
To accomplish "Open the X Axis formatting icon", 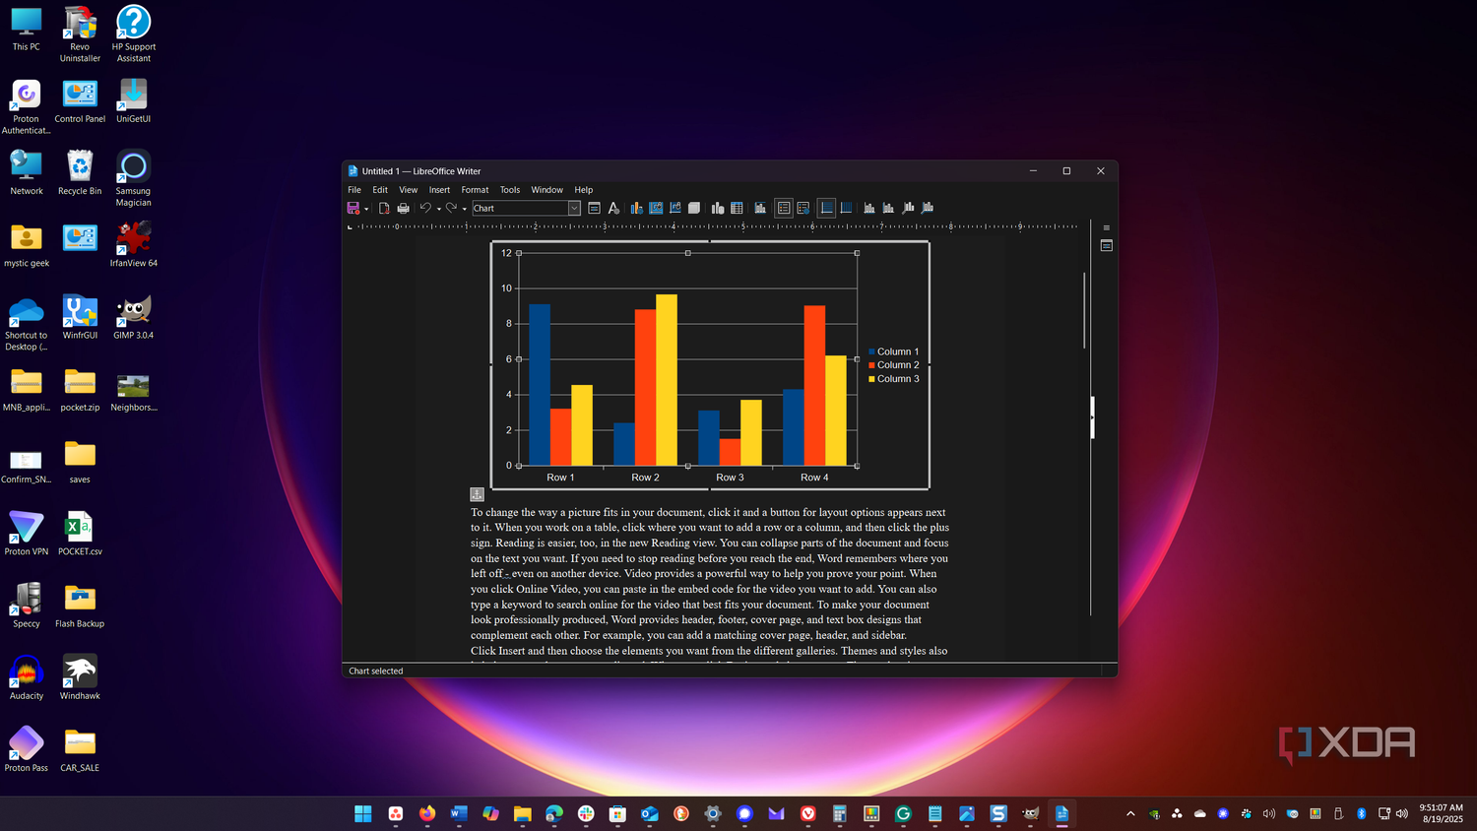I will 867,208.
